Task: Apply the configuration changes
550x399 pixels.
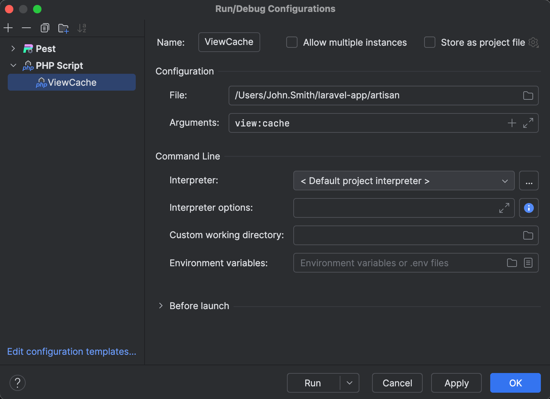Action: (x=456, y=383)
